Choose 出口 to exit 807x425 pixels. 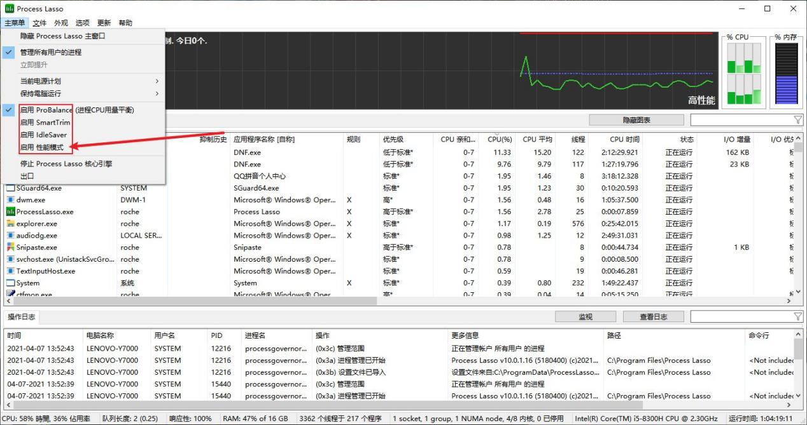click(x=27, y=176)
